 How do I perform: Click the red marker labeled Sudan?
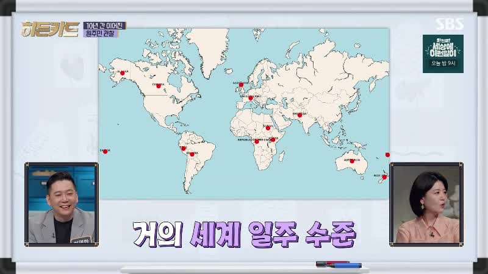coord(268,128)
